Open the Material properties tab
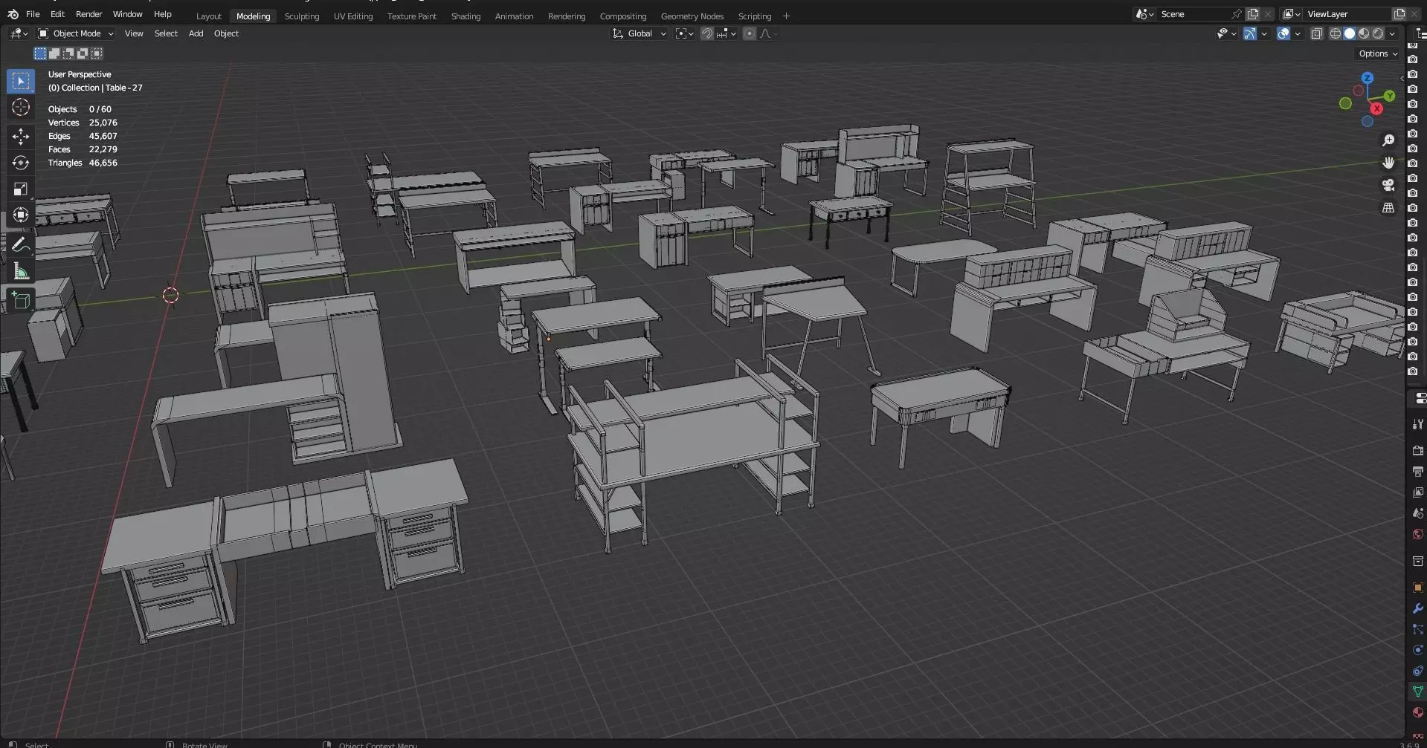Image resolution: width=1427 pixels, height=748 pixels. tap(1417, 712)
